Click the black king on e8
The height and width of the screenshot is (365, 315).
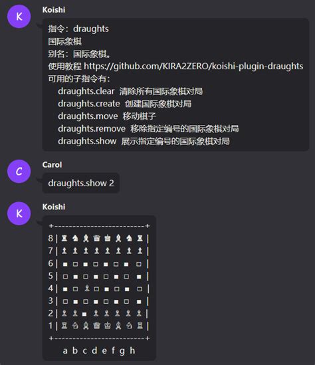click(107, 238)
